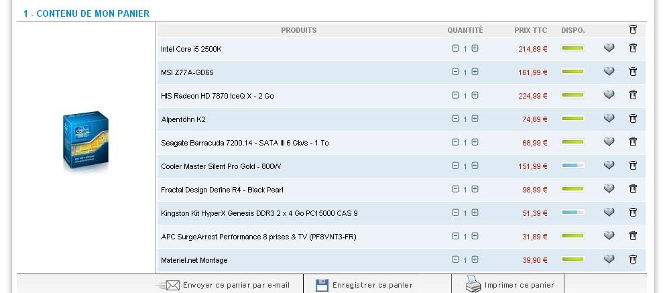Click heart icon for Cooler Master power supply

609,166
